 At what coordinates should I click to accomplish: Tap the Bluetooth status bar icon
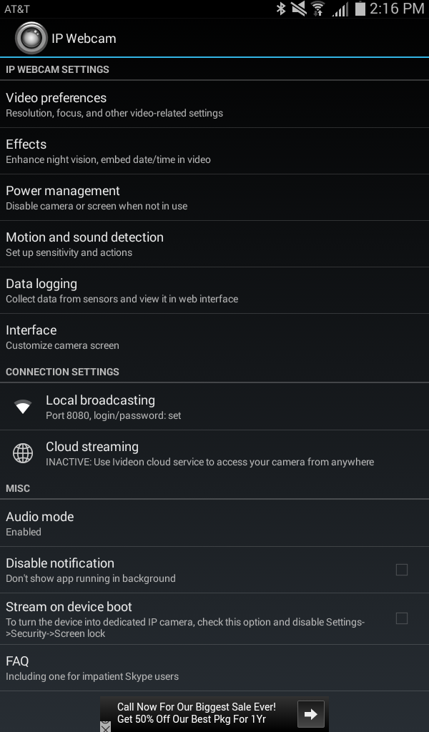click(281, 9)
